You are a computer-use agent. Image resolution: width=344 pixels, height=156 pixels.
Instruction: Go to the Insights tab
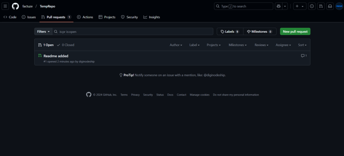[152, 17]
